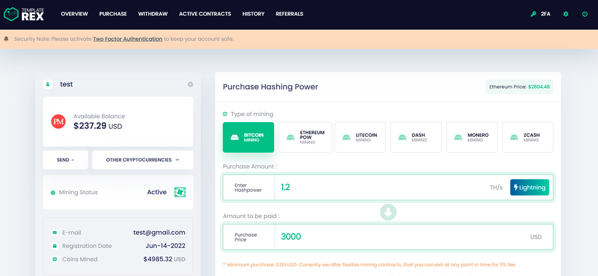Select Monero Mining type

tap(472, 138)
